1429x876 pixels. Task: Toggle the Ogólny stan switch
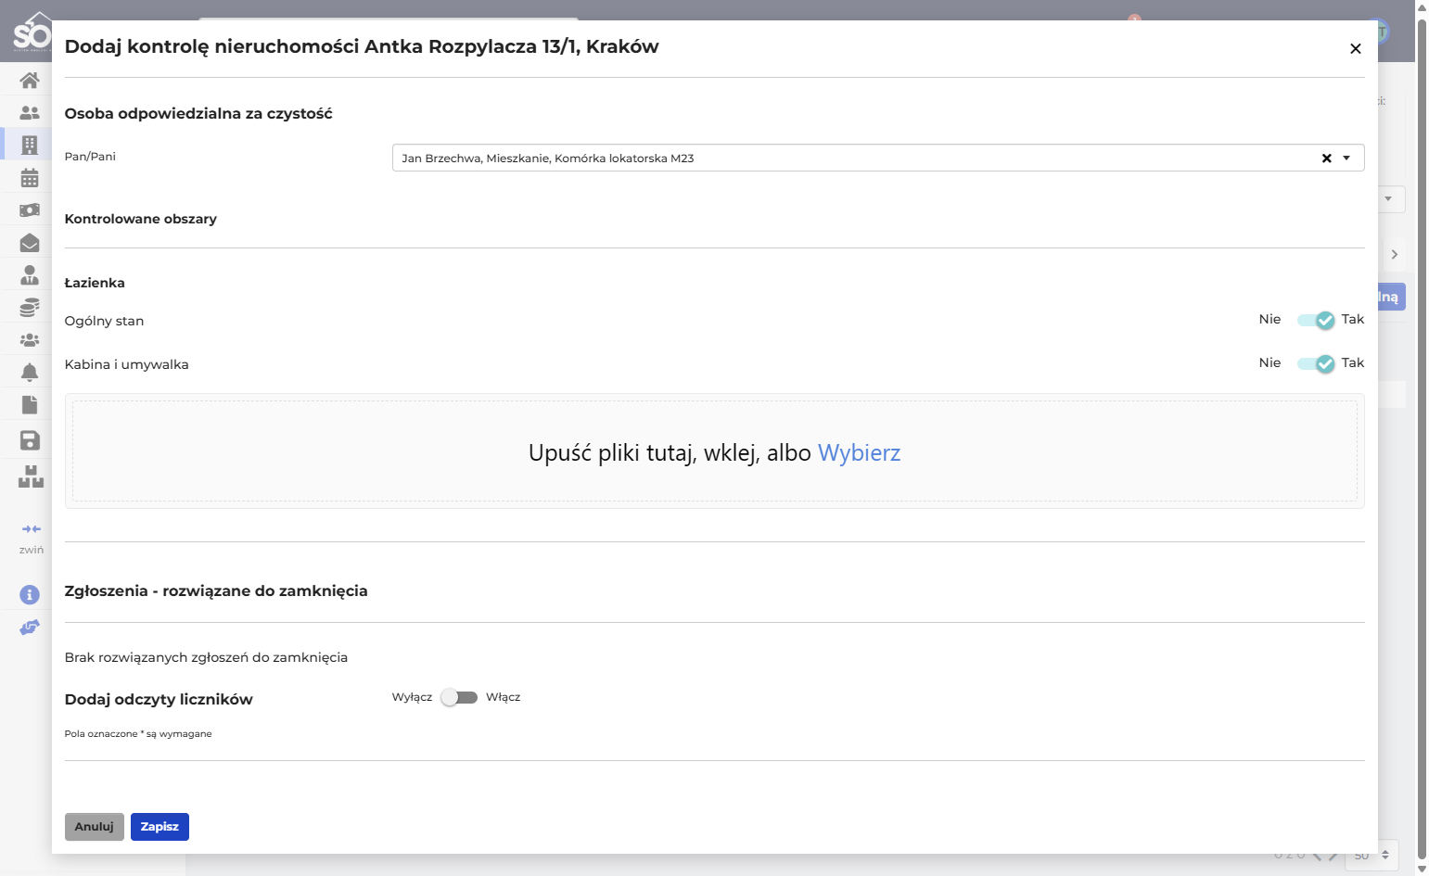pos(1316,320)
